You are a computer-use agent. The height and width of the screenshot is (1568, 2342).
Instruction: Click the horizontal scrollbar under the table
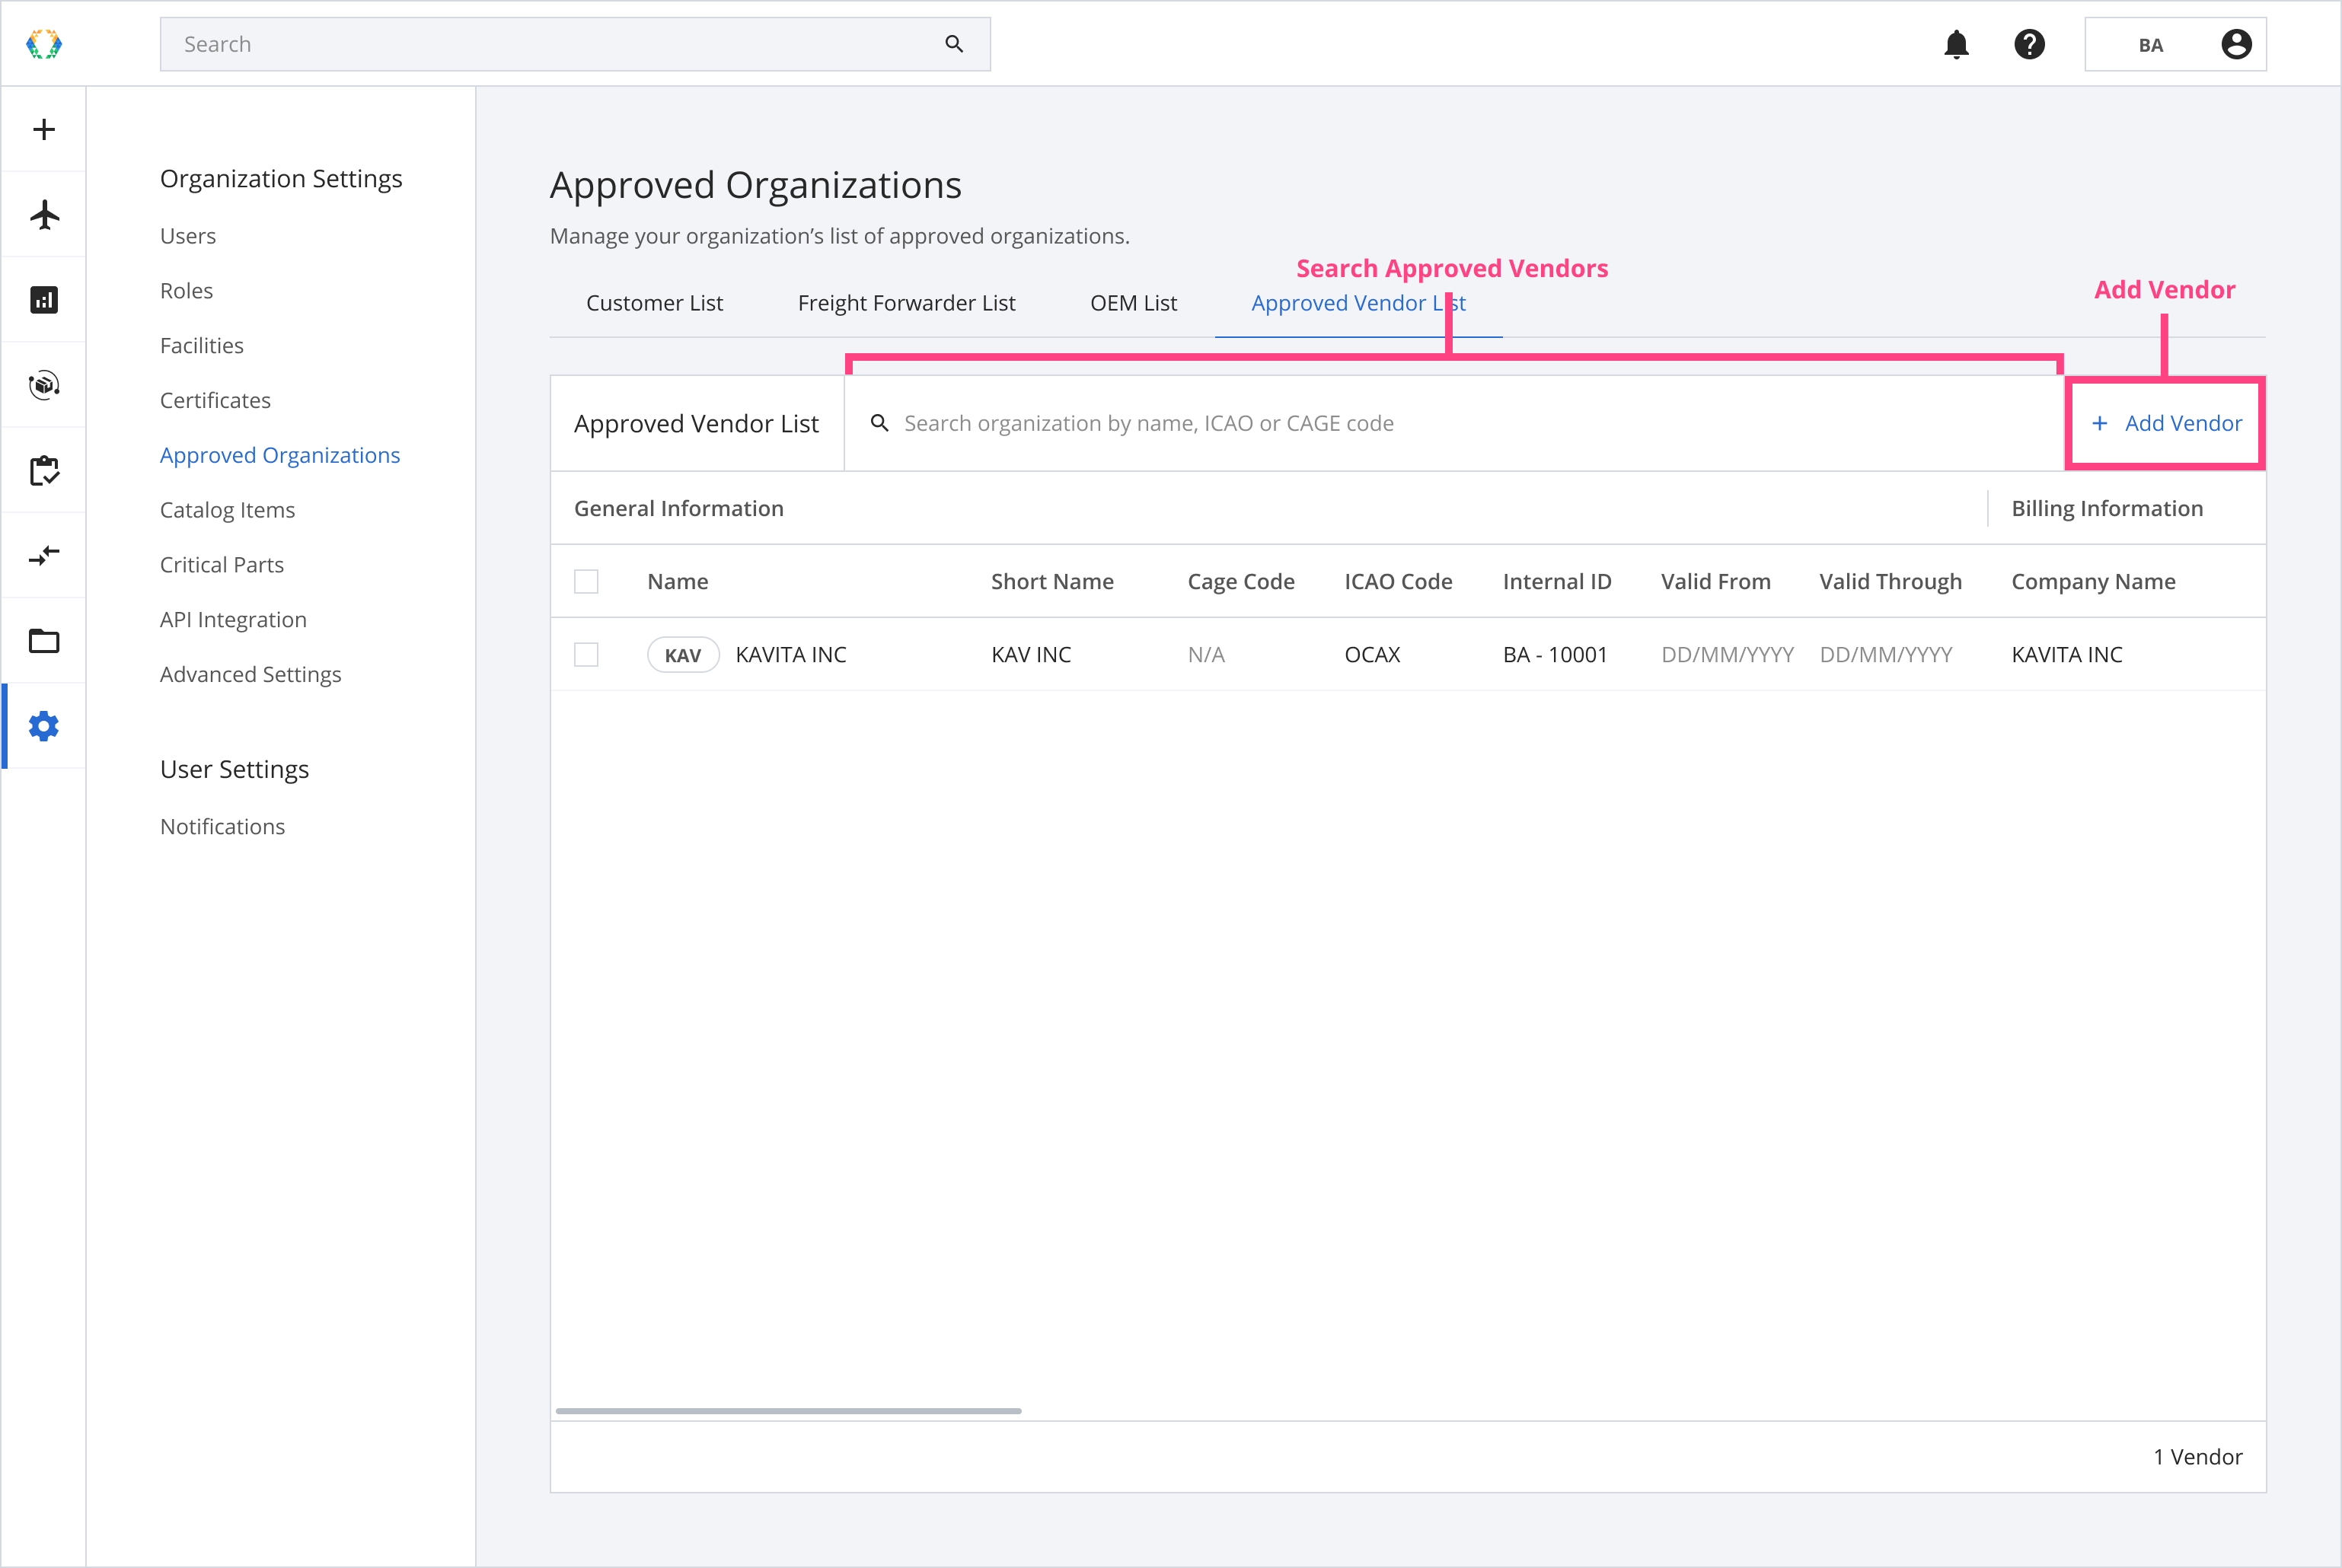[788, 1411]
